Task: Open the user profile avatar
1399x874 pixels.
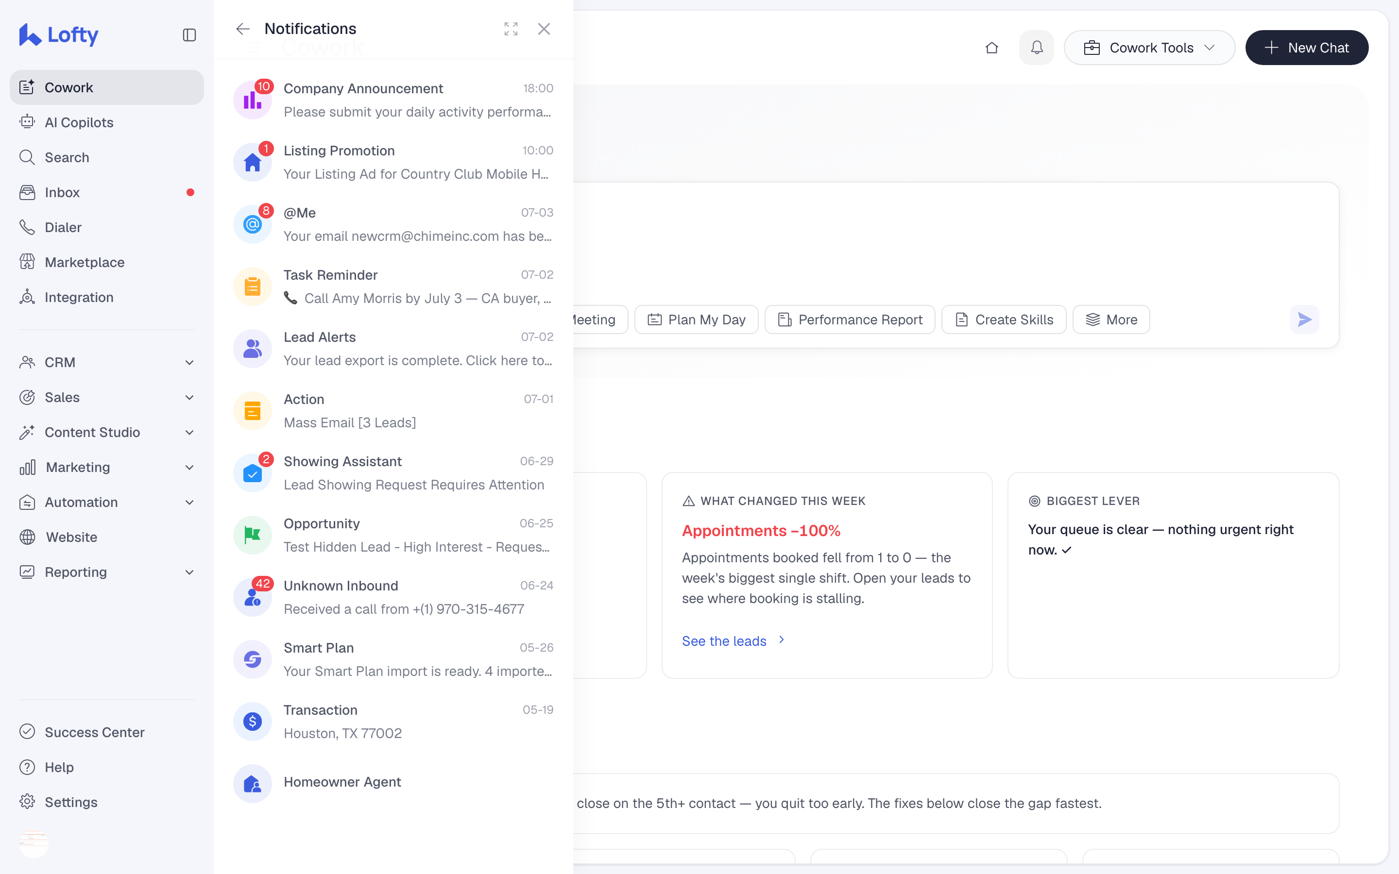Action: (34, 844)
